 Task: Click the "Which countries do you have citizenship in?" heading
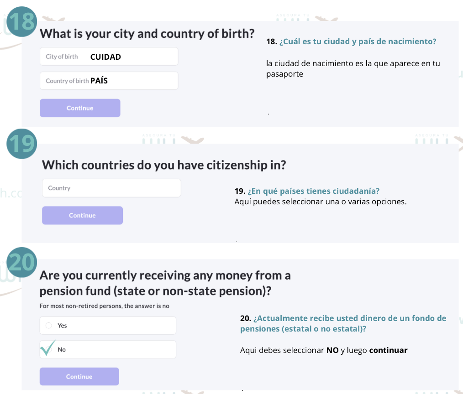tap(164, 165)
